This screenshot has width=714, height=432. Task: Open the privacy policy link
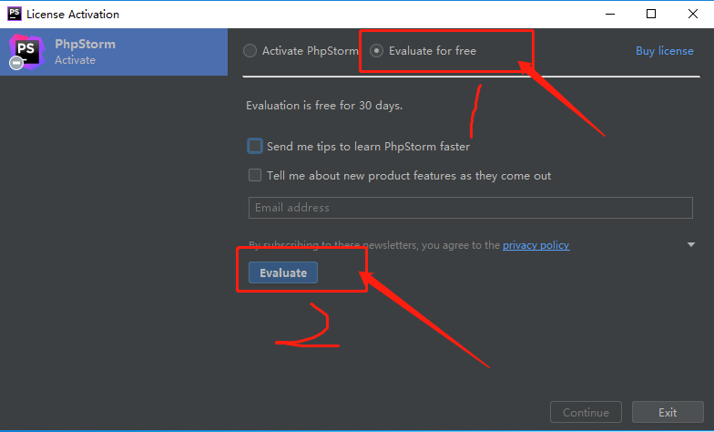pos(535,245)
